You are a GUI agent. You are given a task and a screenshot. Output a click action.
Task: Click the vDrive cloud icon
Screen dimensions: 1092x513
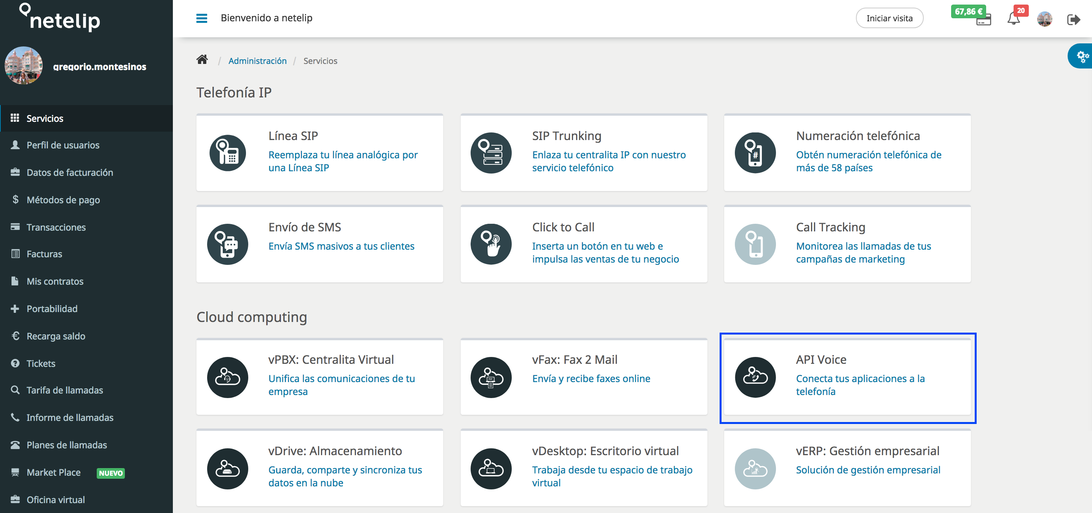click(x=228, y=469)
